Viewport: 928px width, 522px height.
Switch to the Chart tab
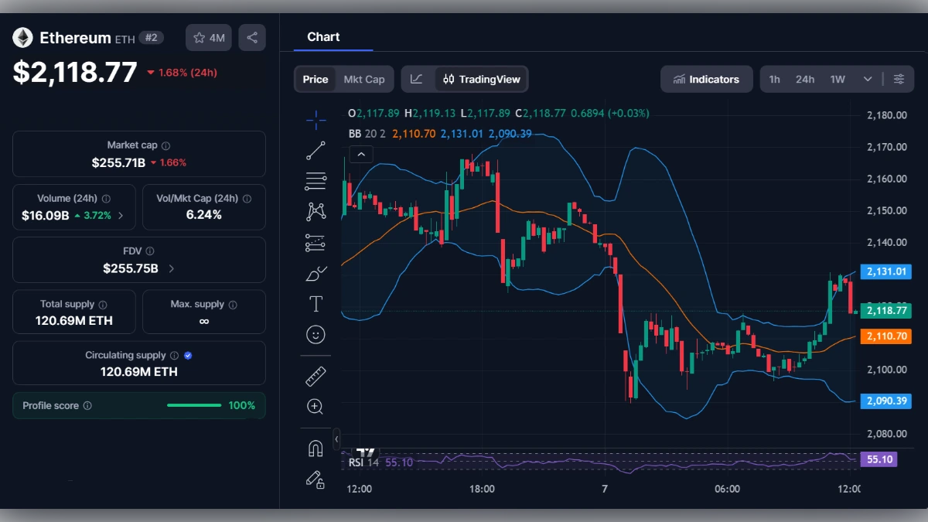pos(324,36)
